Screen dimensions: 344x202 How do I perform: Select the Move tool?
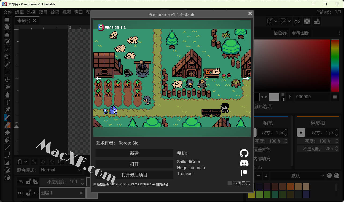7,80
